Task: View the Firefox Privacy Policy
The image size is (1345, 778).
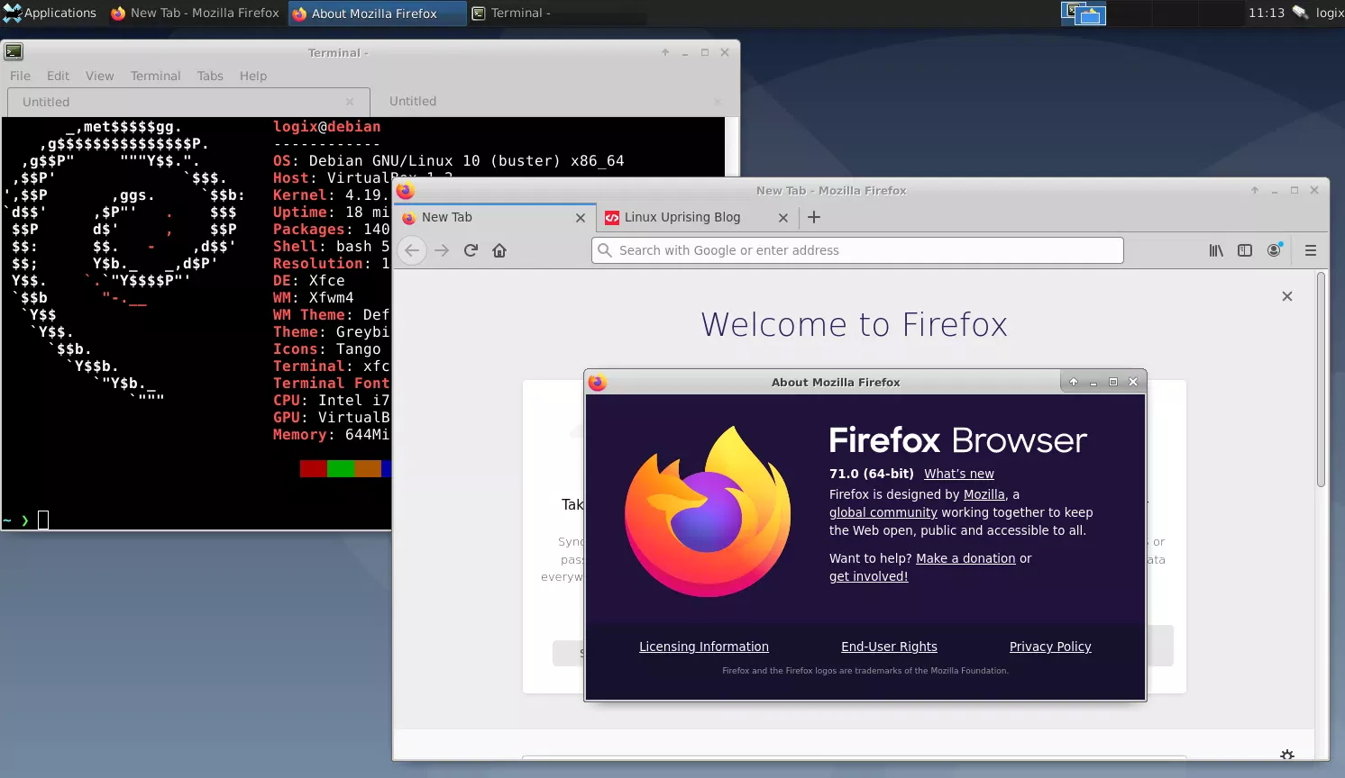Action: [x=1050, y=647]
